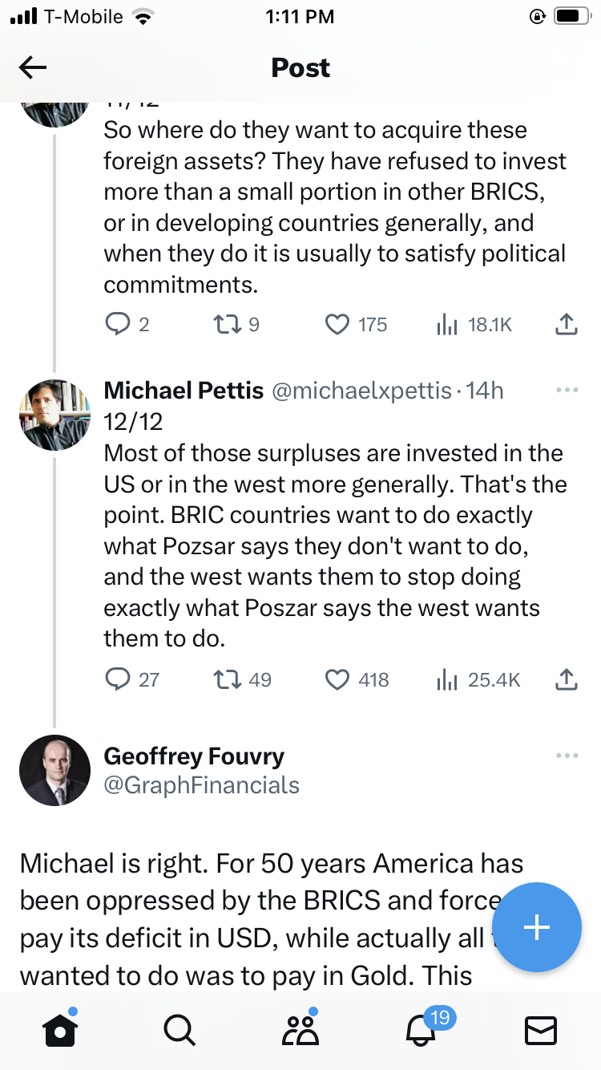Open more options for Michael Pettis post
The height and width of the screenshot is (1070, 601).
567,391
